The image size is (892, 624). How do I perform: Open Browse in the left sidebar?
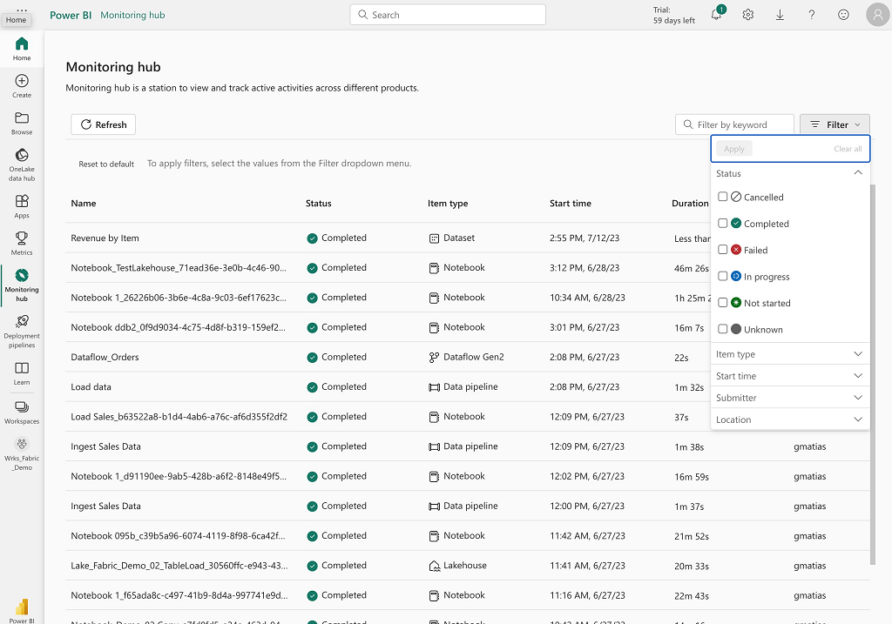coord(22,124)
